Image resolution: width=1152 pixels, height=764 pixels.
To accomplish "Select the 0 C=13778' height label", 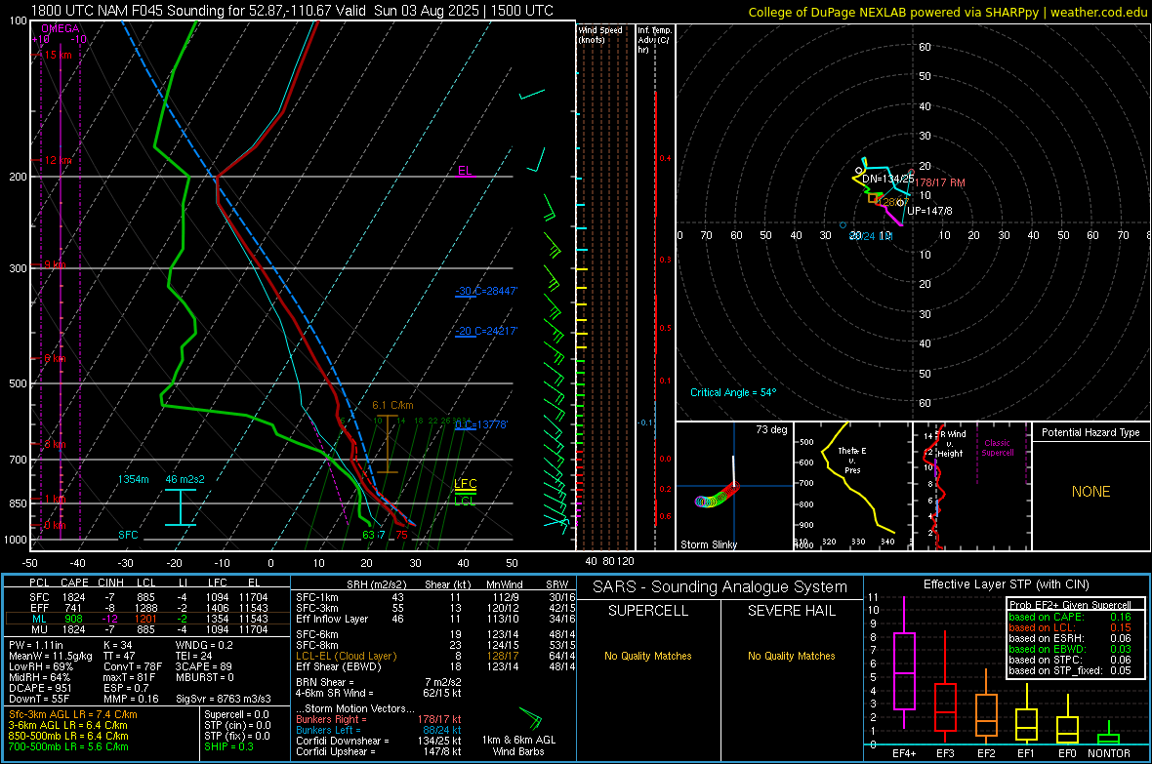I will 481,424.
